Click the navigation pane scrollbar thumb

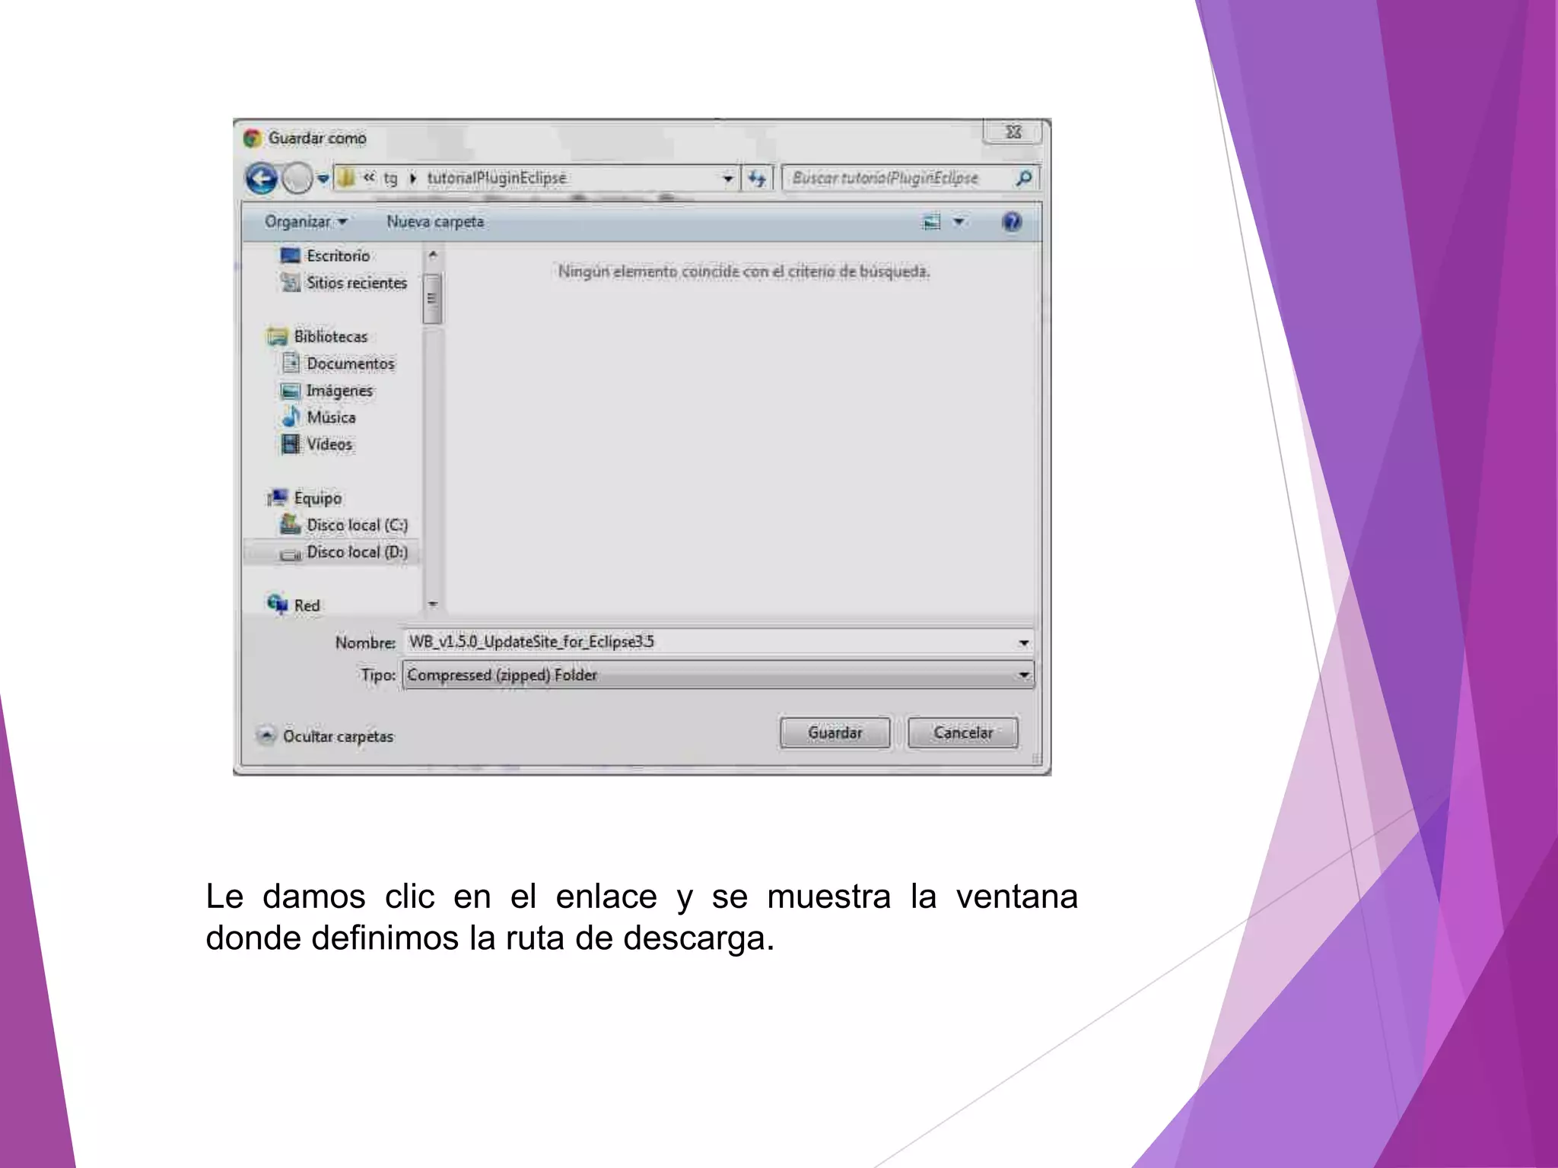432,298
